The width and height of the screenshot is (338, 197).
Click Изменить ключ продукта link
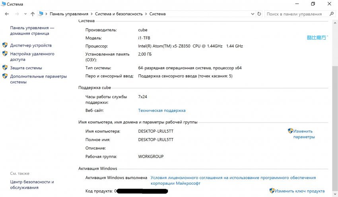[x=300, y=191]
